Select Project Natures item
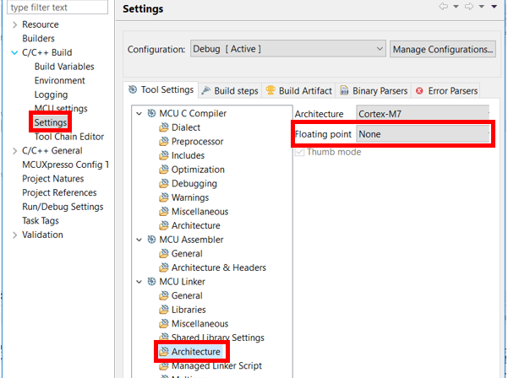 [x=52, y=179]
